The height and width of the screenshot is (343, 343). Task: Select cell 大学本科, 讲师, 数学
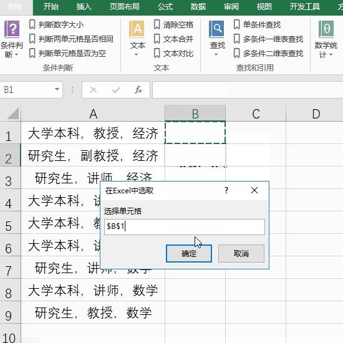tap(93, 290)
